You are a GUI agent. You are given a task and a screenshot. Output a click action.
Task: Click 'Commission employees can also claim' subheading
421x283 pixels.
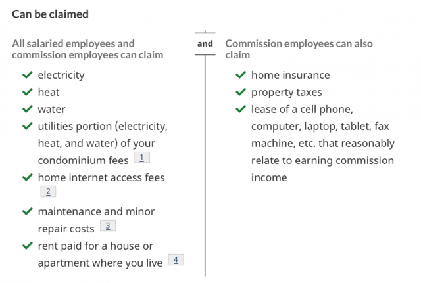(299, 49)
